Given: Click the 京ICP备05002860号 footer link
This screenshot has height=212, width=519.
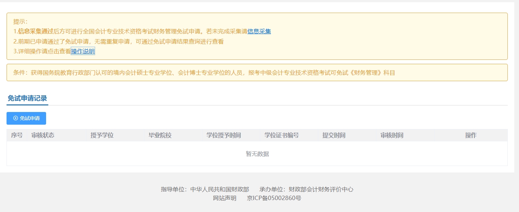Looking at the screenshot, I should point(274,198).
